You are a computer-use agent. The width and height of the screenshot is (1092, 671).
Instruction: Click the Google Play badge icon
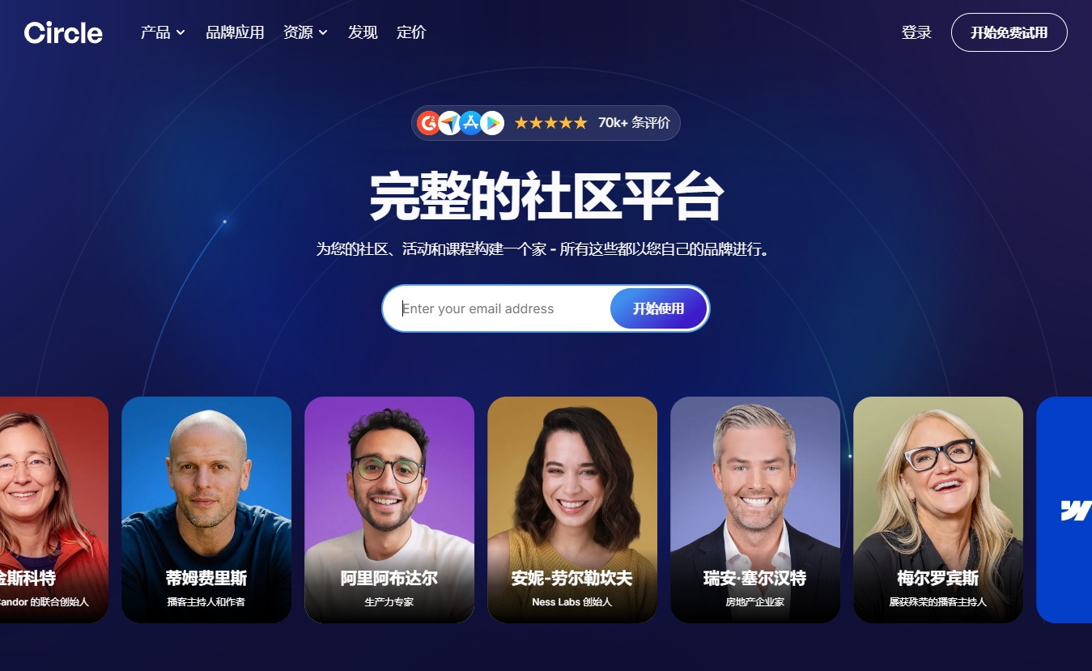pyautogui.click(x=492, y=123)
